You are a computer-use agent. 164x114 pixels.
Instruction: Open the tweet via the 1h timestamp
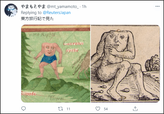84,7
